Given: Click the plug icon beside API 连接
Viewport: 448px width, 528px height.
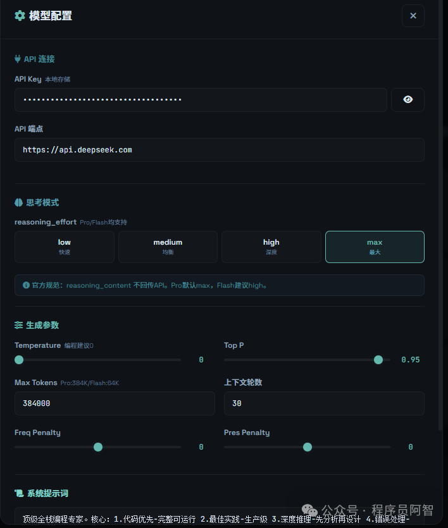Looking at the screenshot, I should 18,59.
